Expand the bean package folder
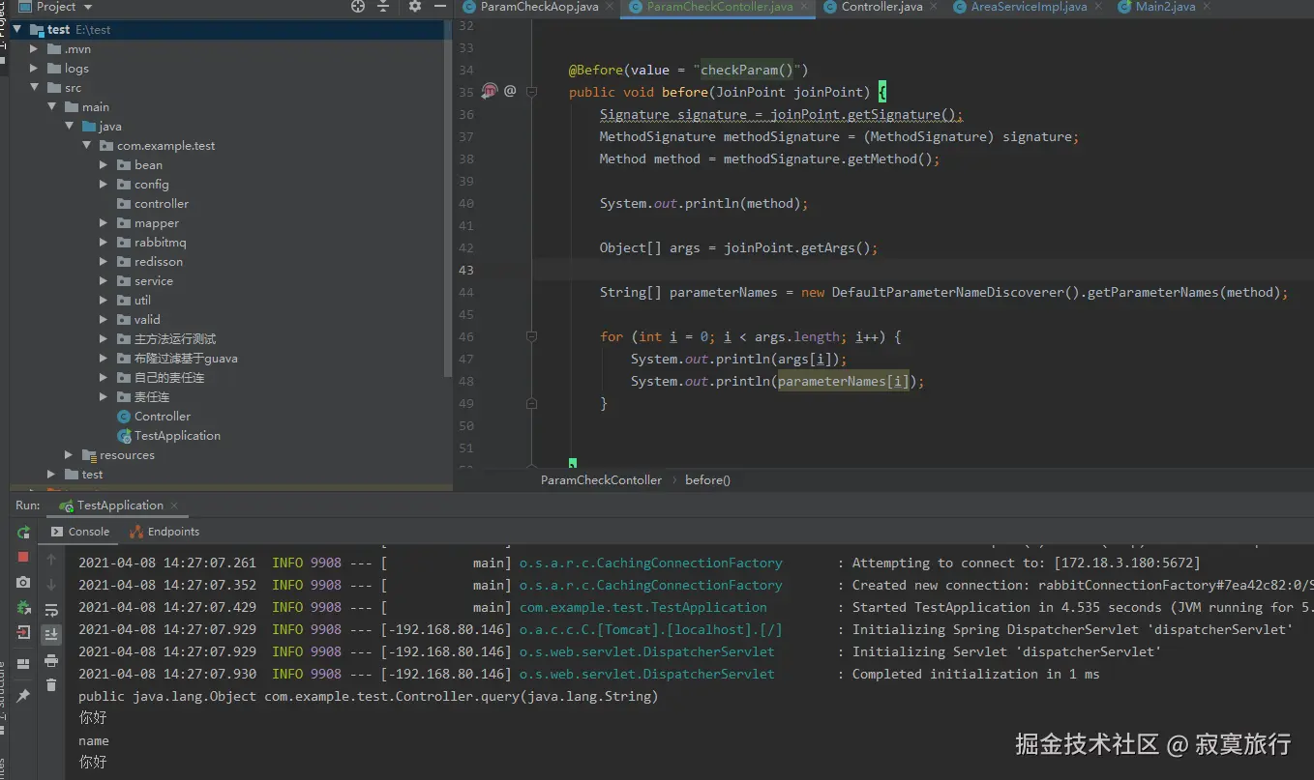The image size is (1314, 780). (104, 165)
